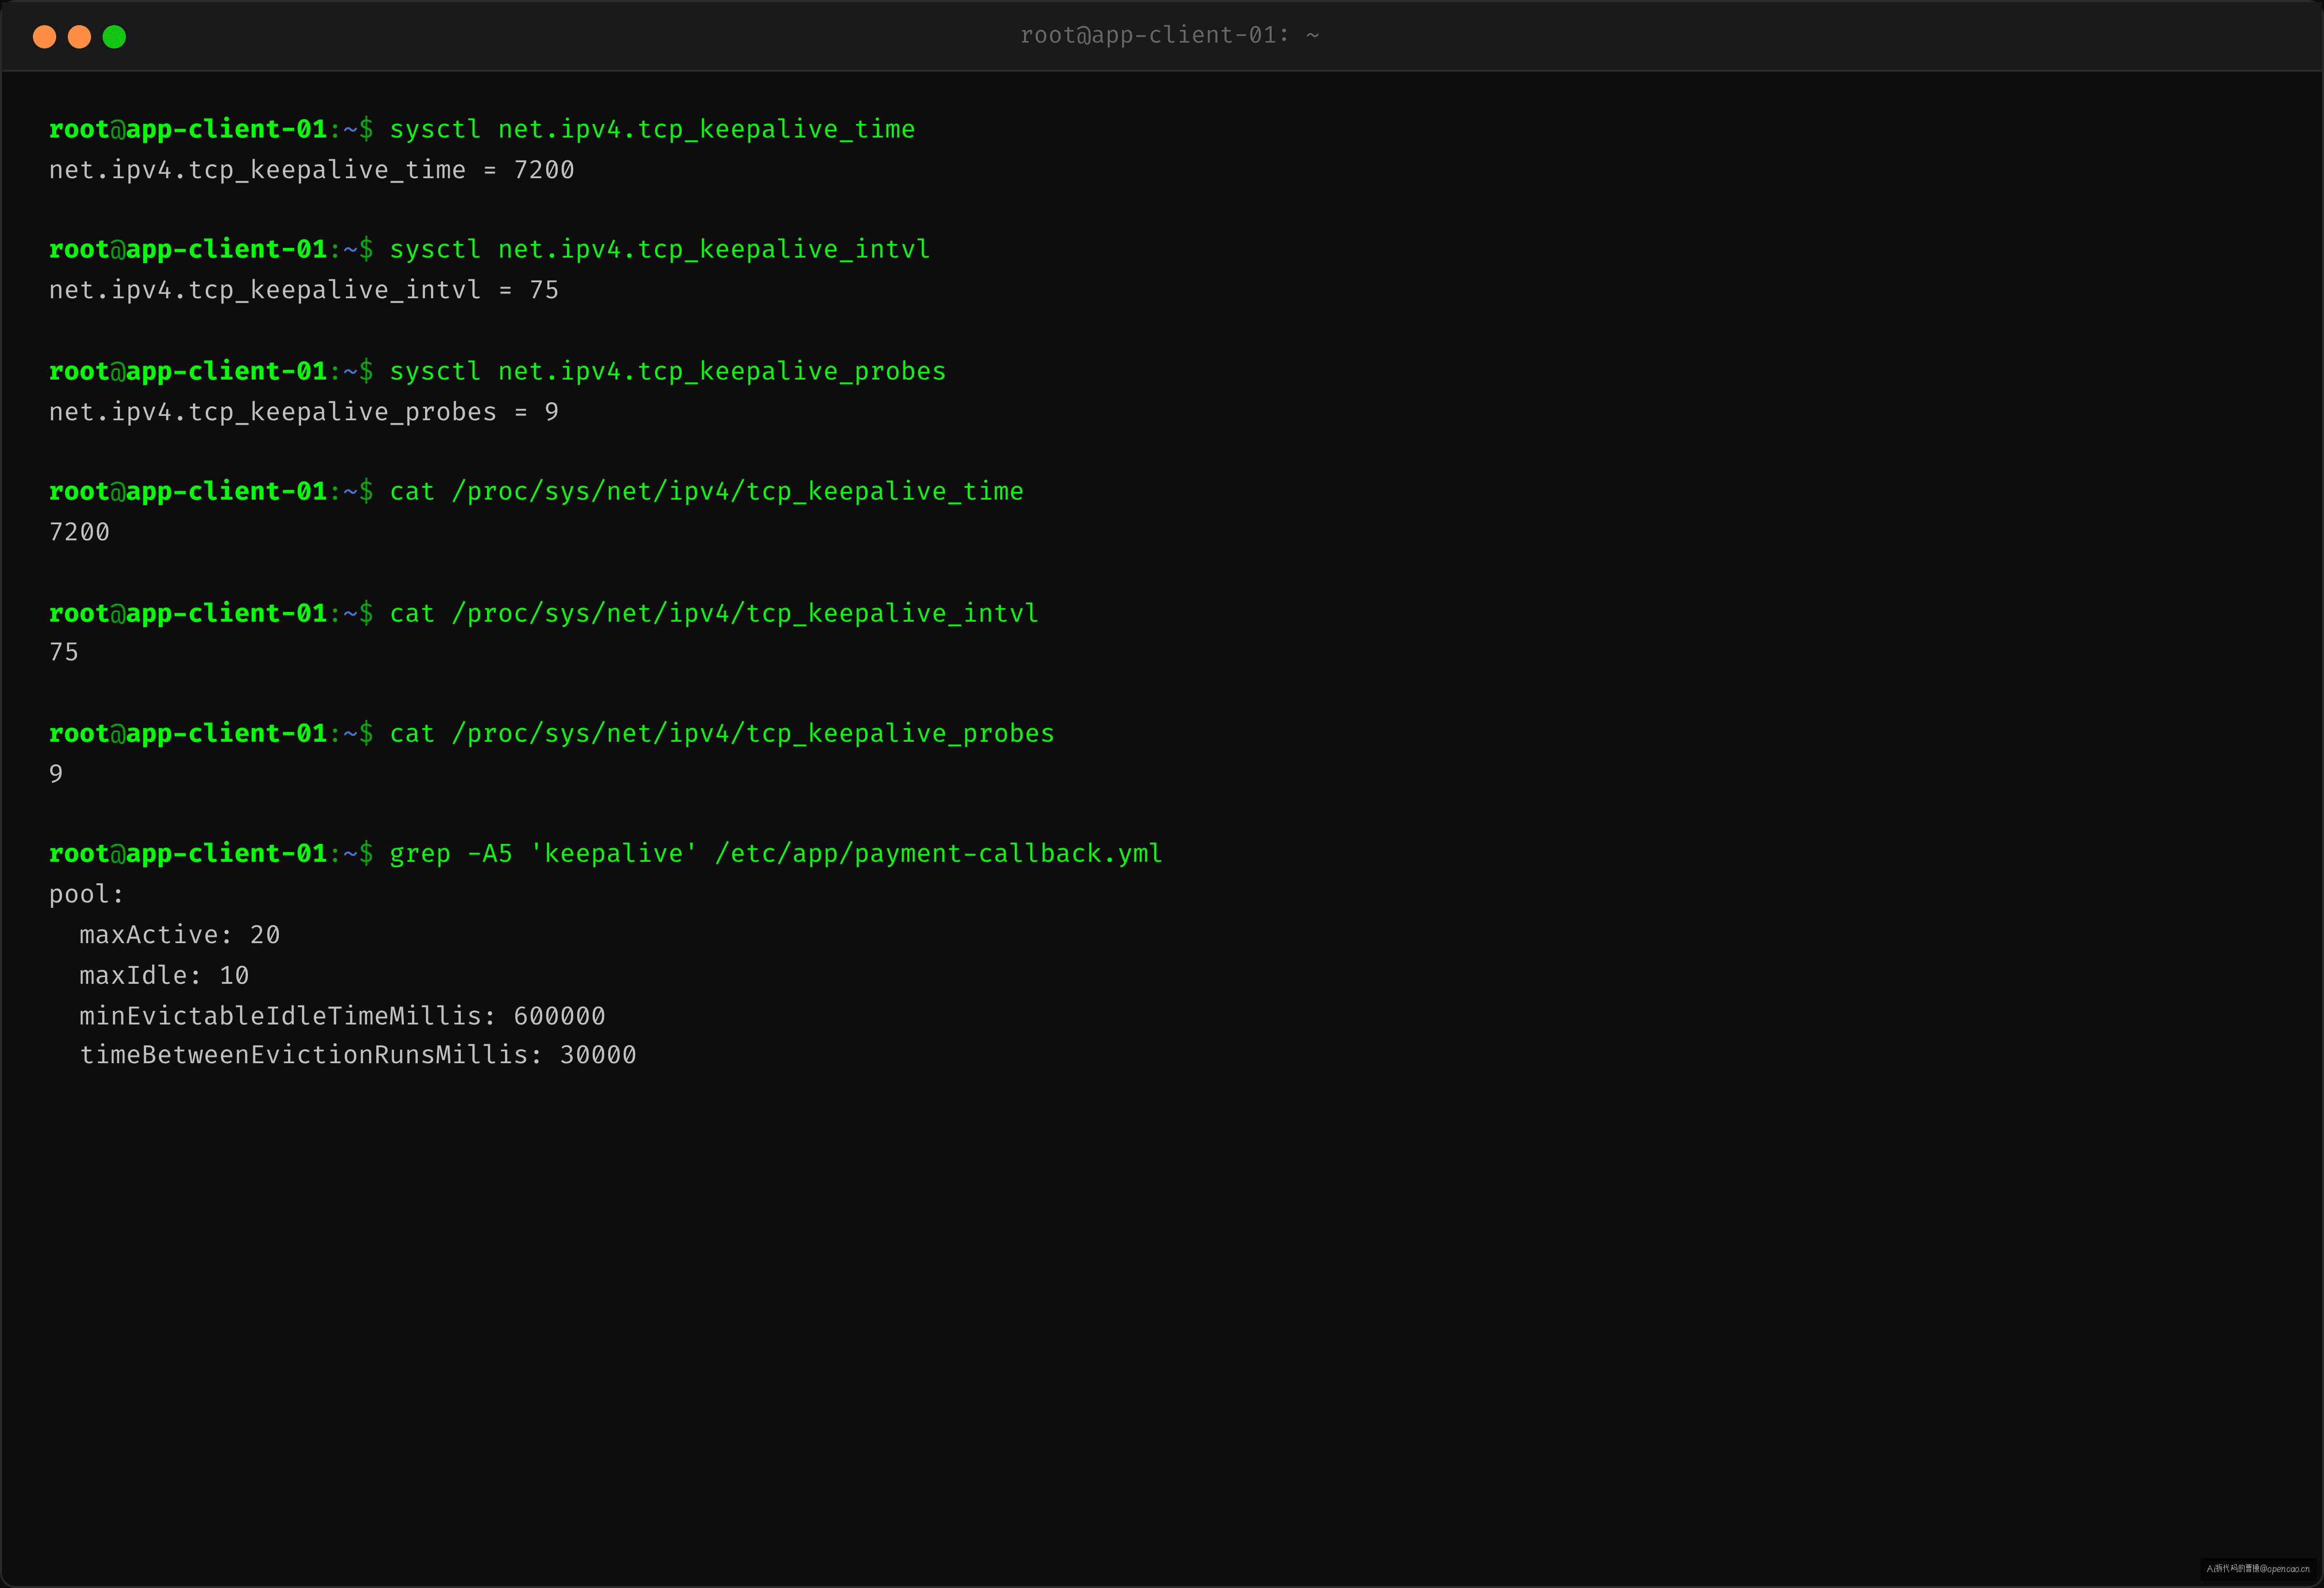Image resolution: width=2324 pixels, height=1588 pixels.
Task: Click the cat /proc tcp_keepalive_time command
Action: pyautogui.click(x=706, y=492)
